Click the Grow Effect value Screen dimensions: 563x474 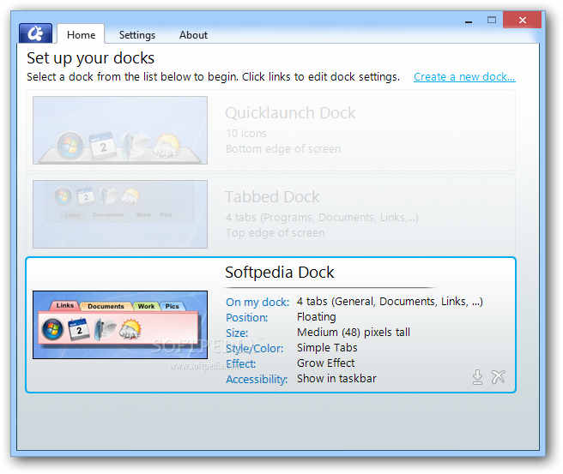tap(325, 363)
